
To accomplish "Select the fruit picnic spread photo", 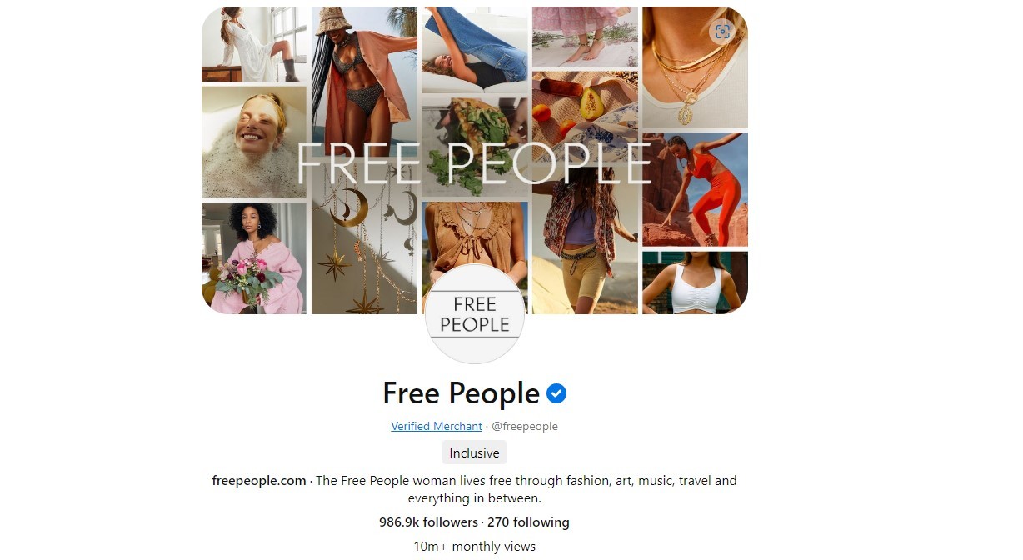I will [585, 117].
